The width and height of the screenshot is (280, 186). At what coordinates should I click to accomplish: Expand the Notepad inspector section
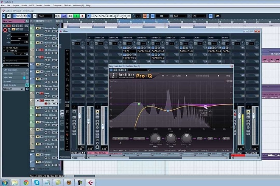[16, 81]
